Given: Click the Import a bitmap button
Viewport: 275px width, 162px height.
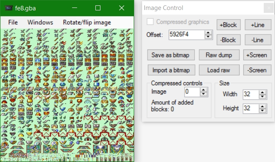Looking at the screenshot, I should click(171, 70).
